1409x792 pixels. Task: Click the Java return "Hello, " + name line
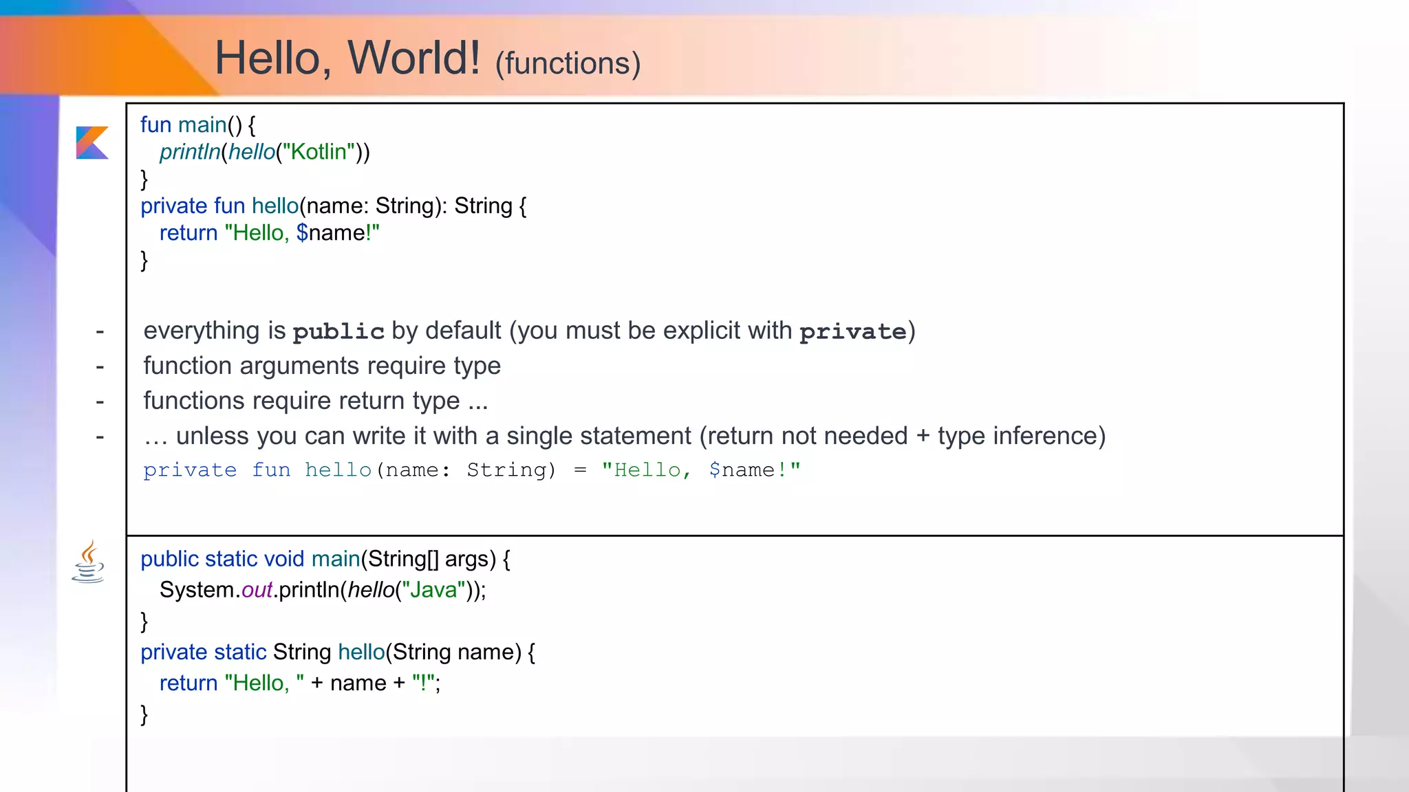(x=299, y=683)
